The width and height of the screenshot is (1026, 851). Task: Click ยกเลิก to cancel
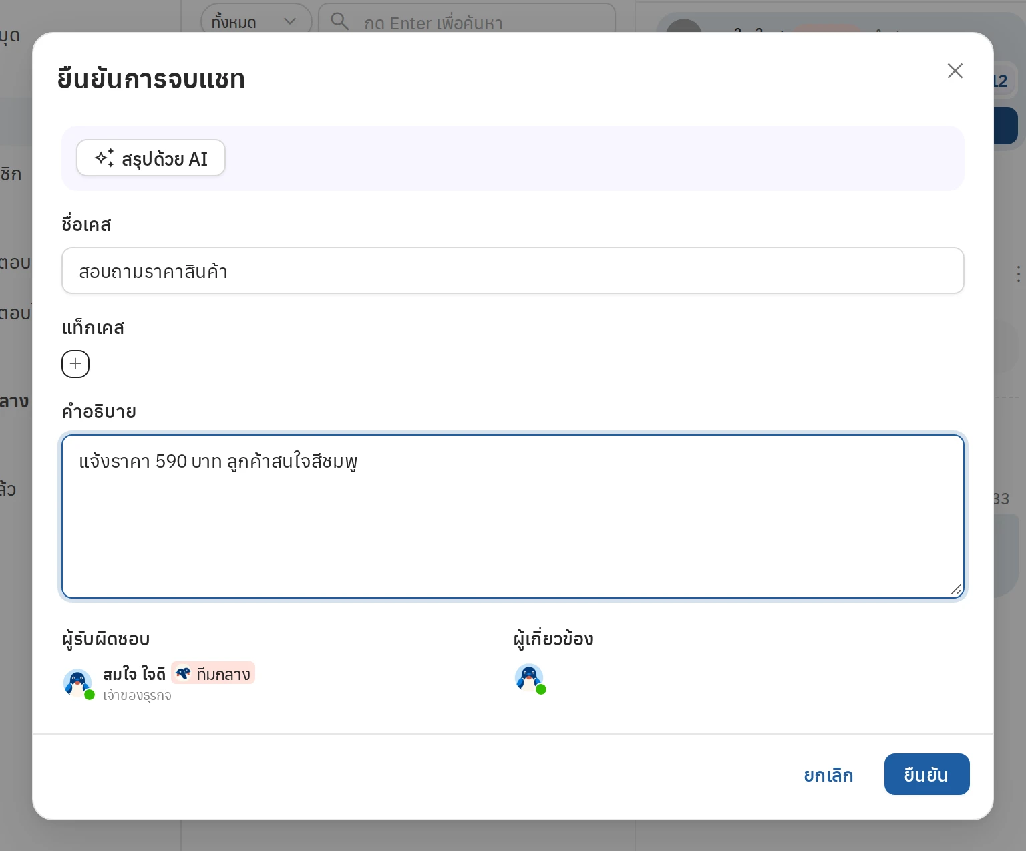828,775
